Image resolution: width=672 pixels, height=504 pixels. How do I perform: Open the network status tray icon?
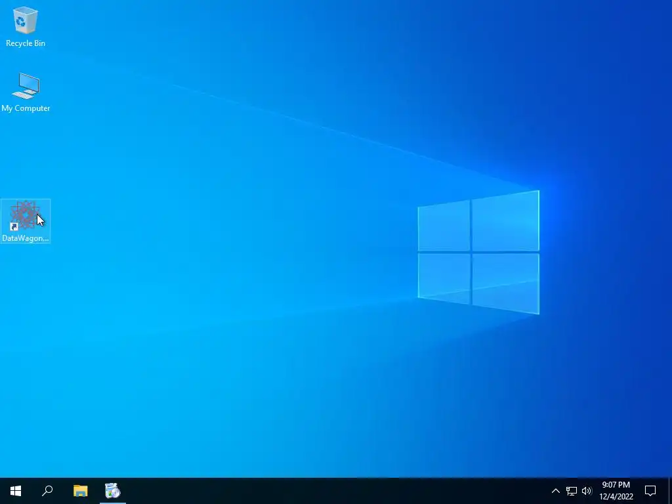[572, 491]
